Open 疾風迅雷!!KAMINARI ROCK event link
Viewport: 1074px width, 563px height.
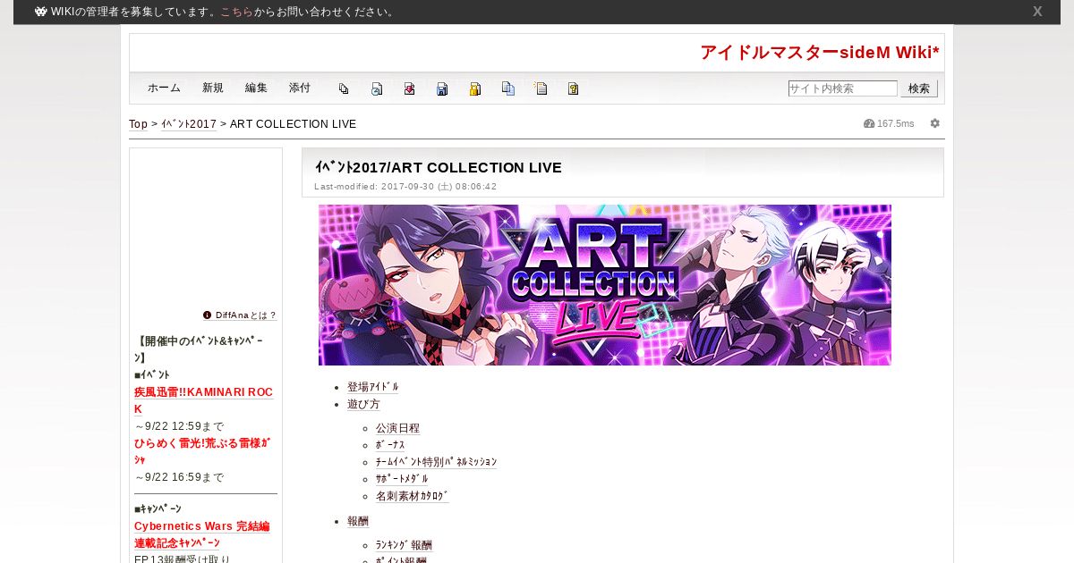(204, 400)
